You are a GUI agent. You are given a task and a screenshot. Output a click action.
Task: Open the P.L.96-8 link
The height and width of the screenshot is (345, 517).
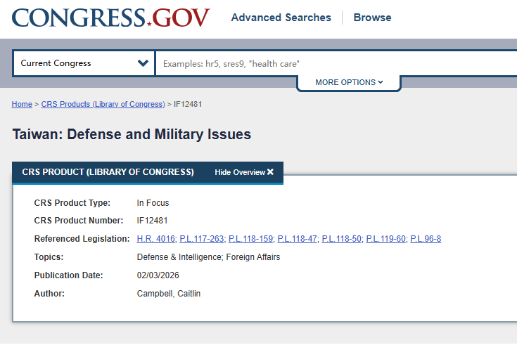pyautogui.click(x=426, y=239)
